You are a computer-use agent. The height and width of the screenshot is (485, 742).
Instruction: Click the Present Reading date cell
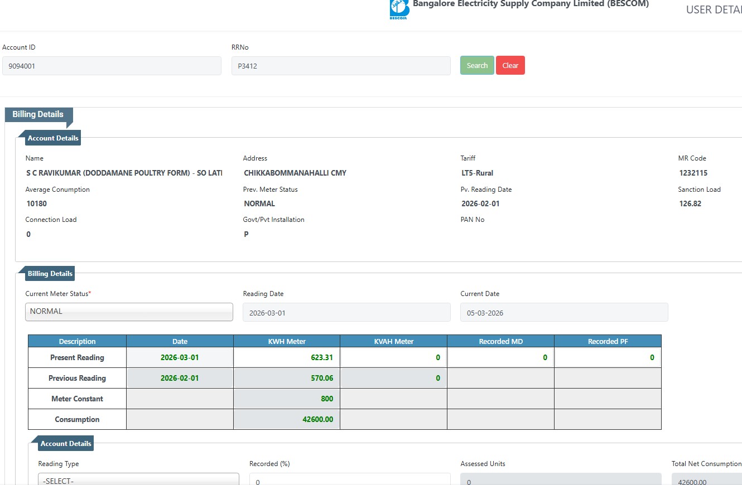180,358
